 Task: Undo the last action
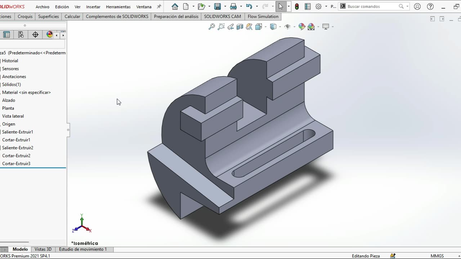(x=249, y=6)
